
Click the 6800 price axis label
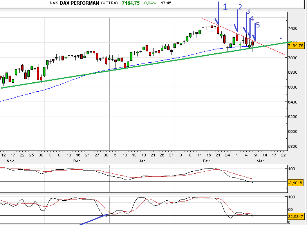pos(293,72)
